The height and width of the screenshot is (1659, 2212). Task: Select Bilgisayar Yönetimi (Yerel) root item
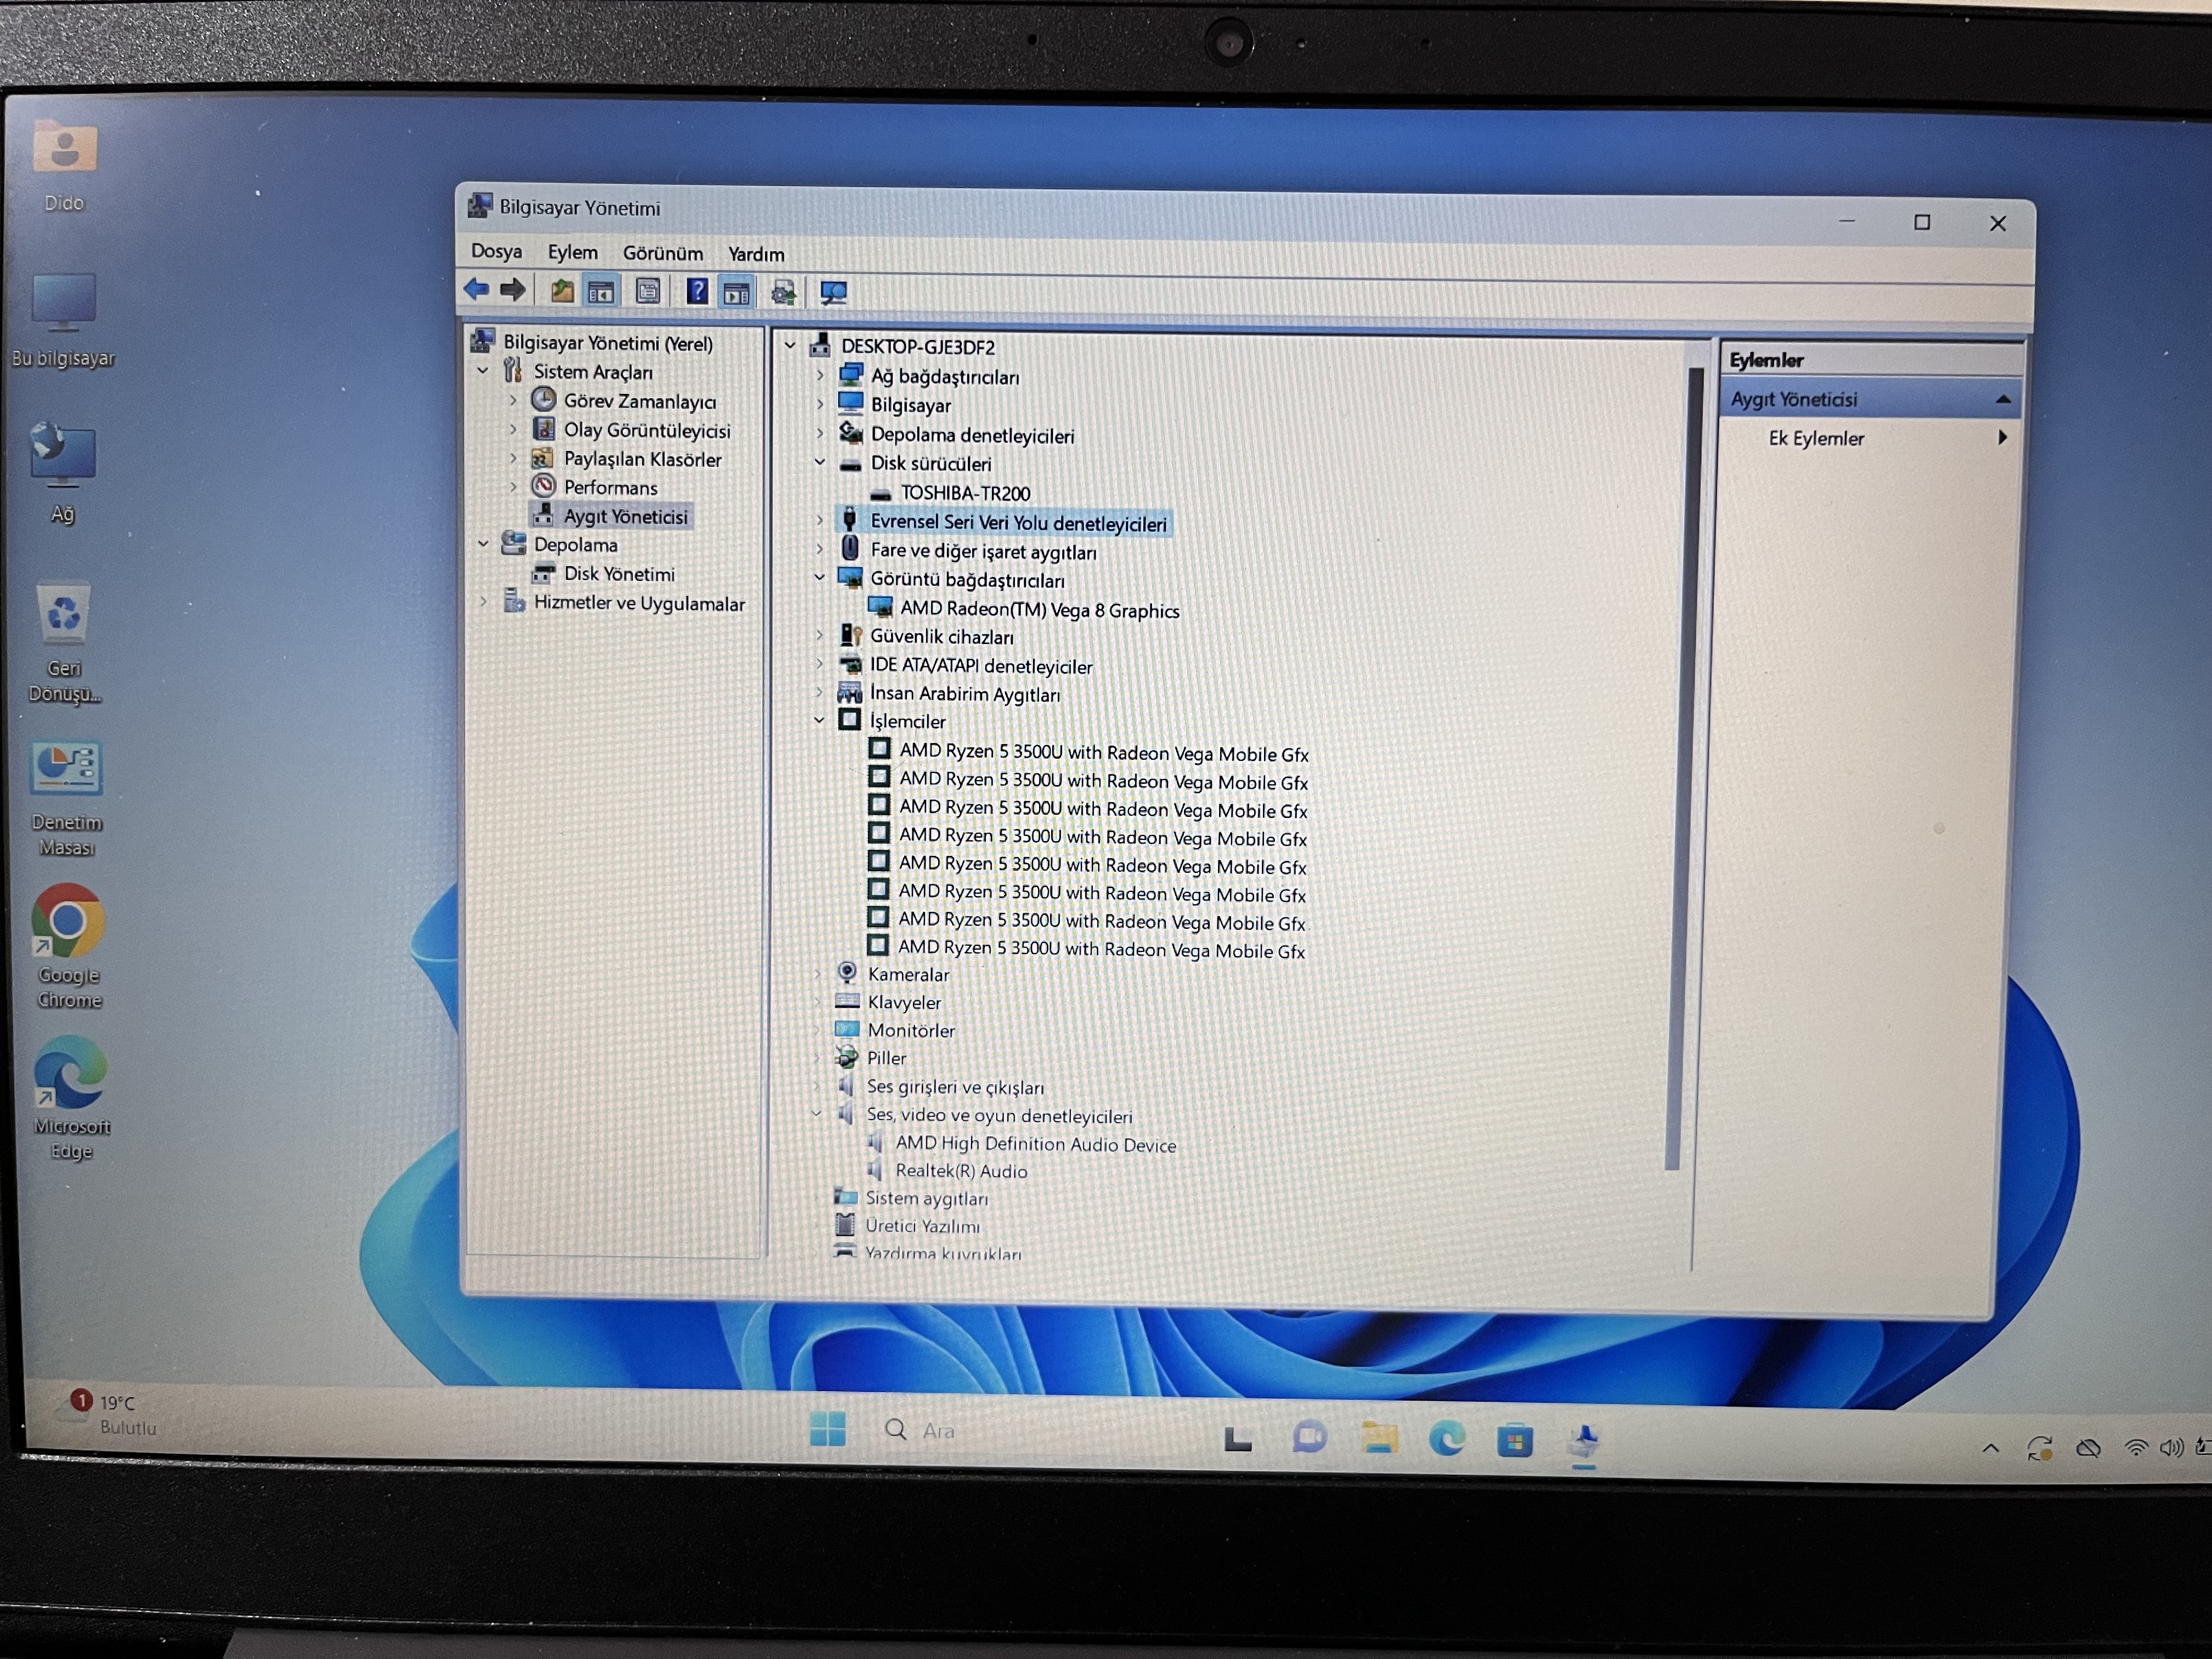[x=607, y=343]
